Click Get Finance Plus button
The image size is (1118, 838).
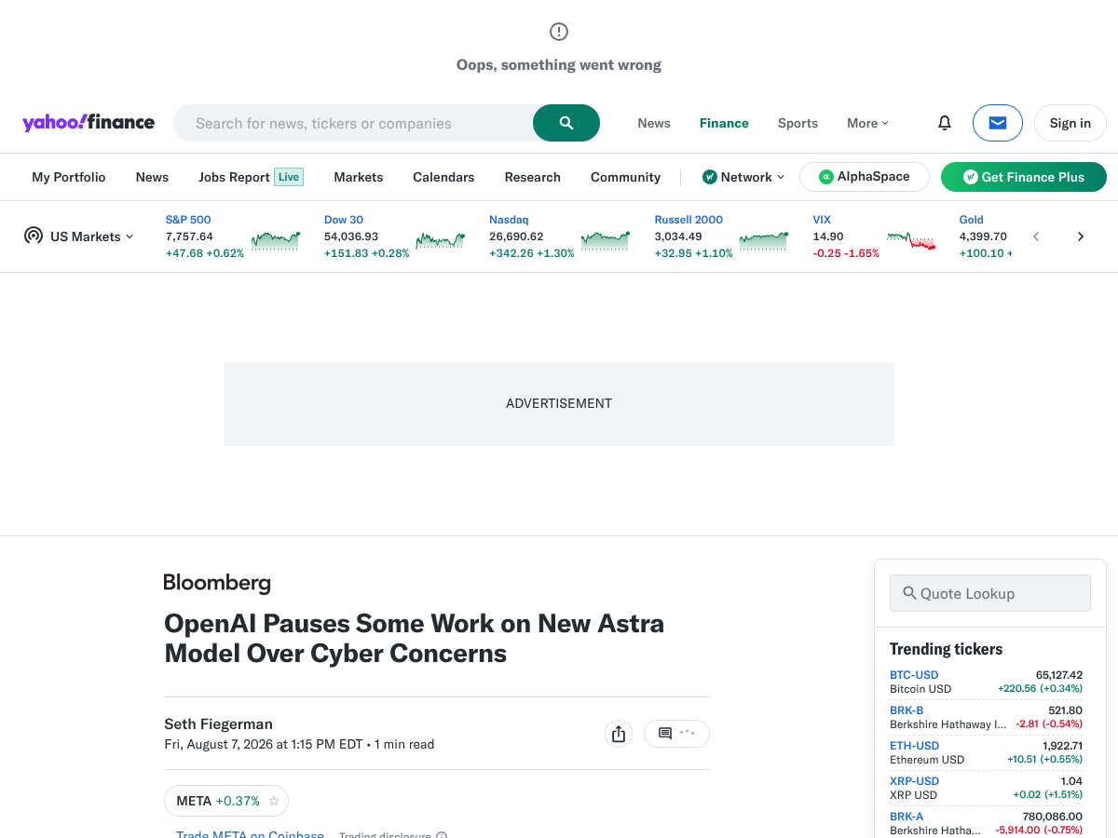pos(1024,177)
